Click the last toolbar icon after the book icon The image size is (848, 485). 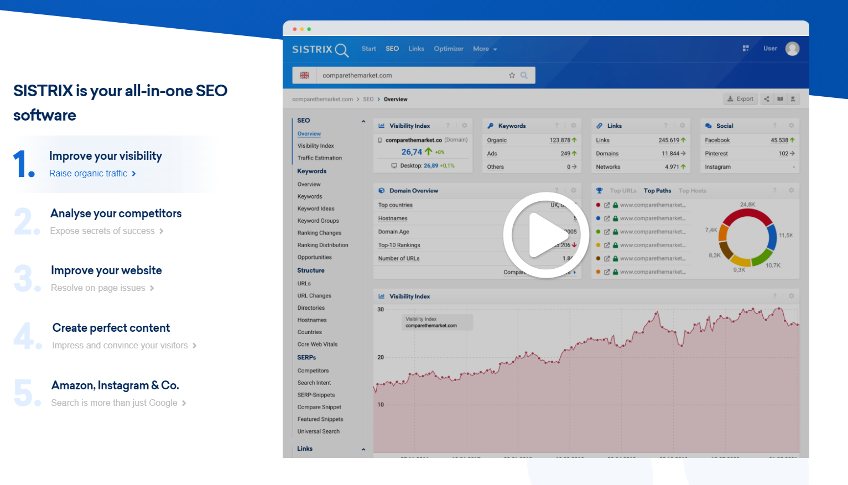[793, 99]
